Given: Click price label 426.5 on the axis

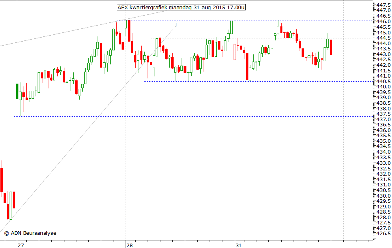Looking at the screenshot, I should [383, 234].
